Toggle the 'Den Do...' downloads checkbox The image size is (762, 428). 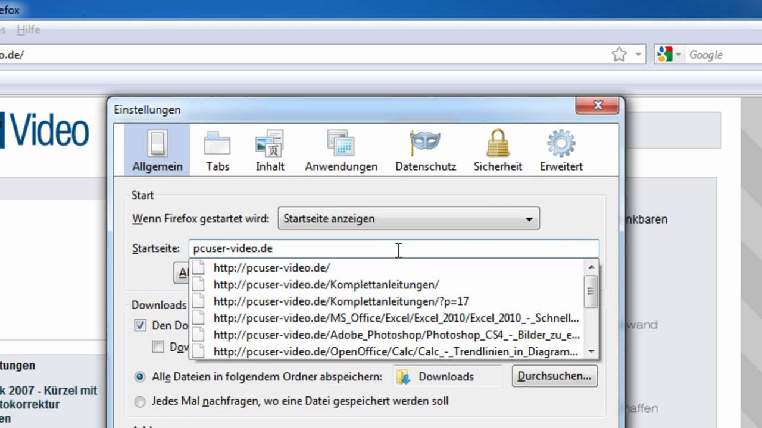[140, 325]
